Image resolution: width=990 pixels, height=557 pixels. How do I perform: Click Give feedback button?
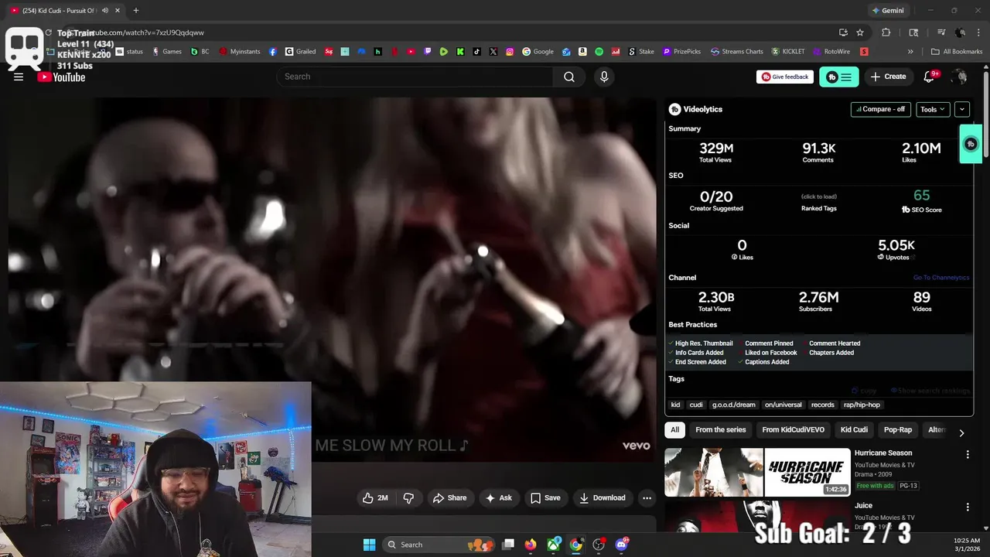785,77
